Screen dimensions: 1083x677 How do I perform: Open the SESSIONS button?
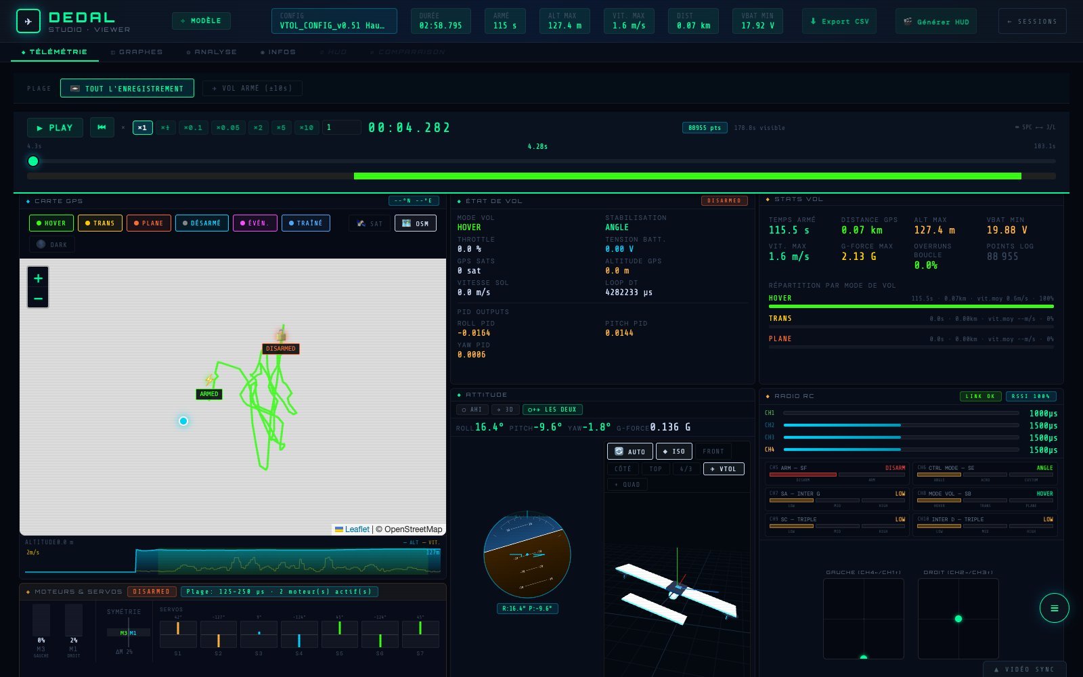(1032, 22)
